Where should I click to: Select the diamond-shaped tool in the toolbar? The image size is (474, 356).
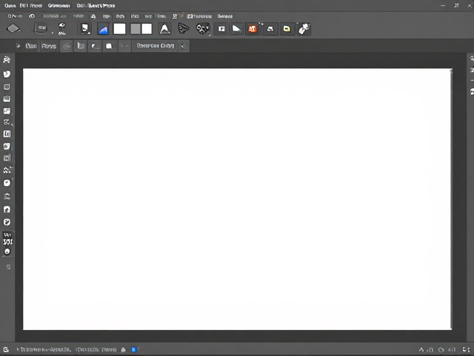[x=13, y=29]
